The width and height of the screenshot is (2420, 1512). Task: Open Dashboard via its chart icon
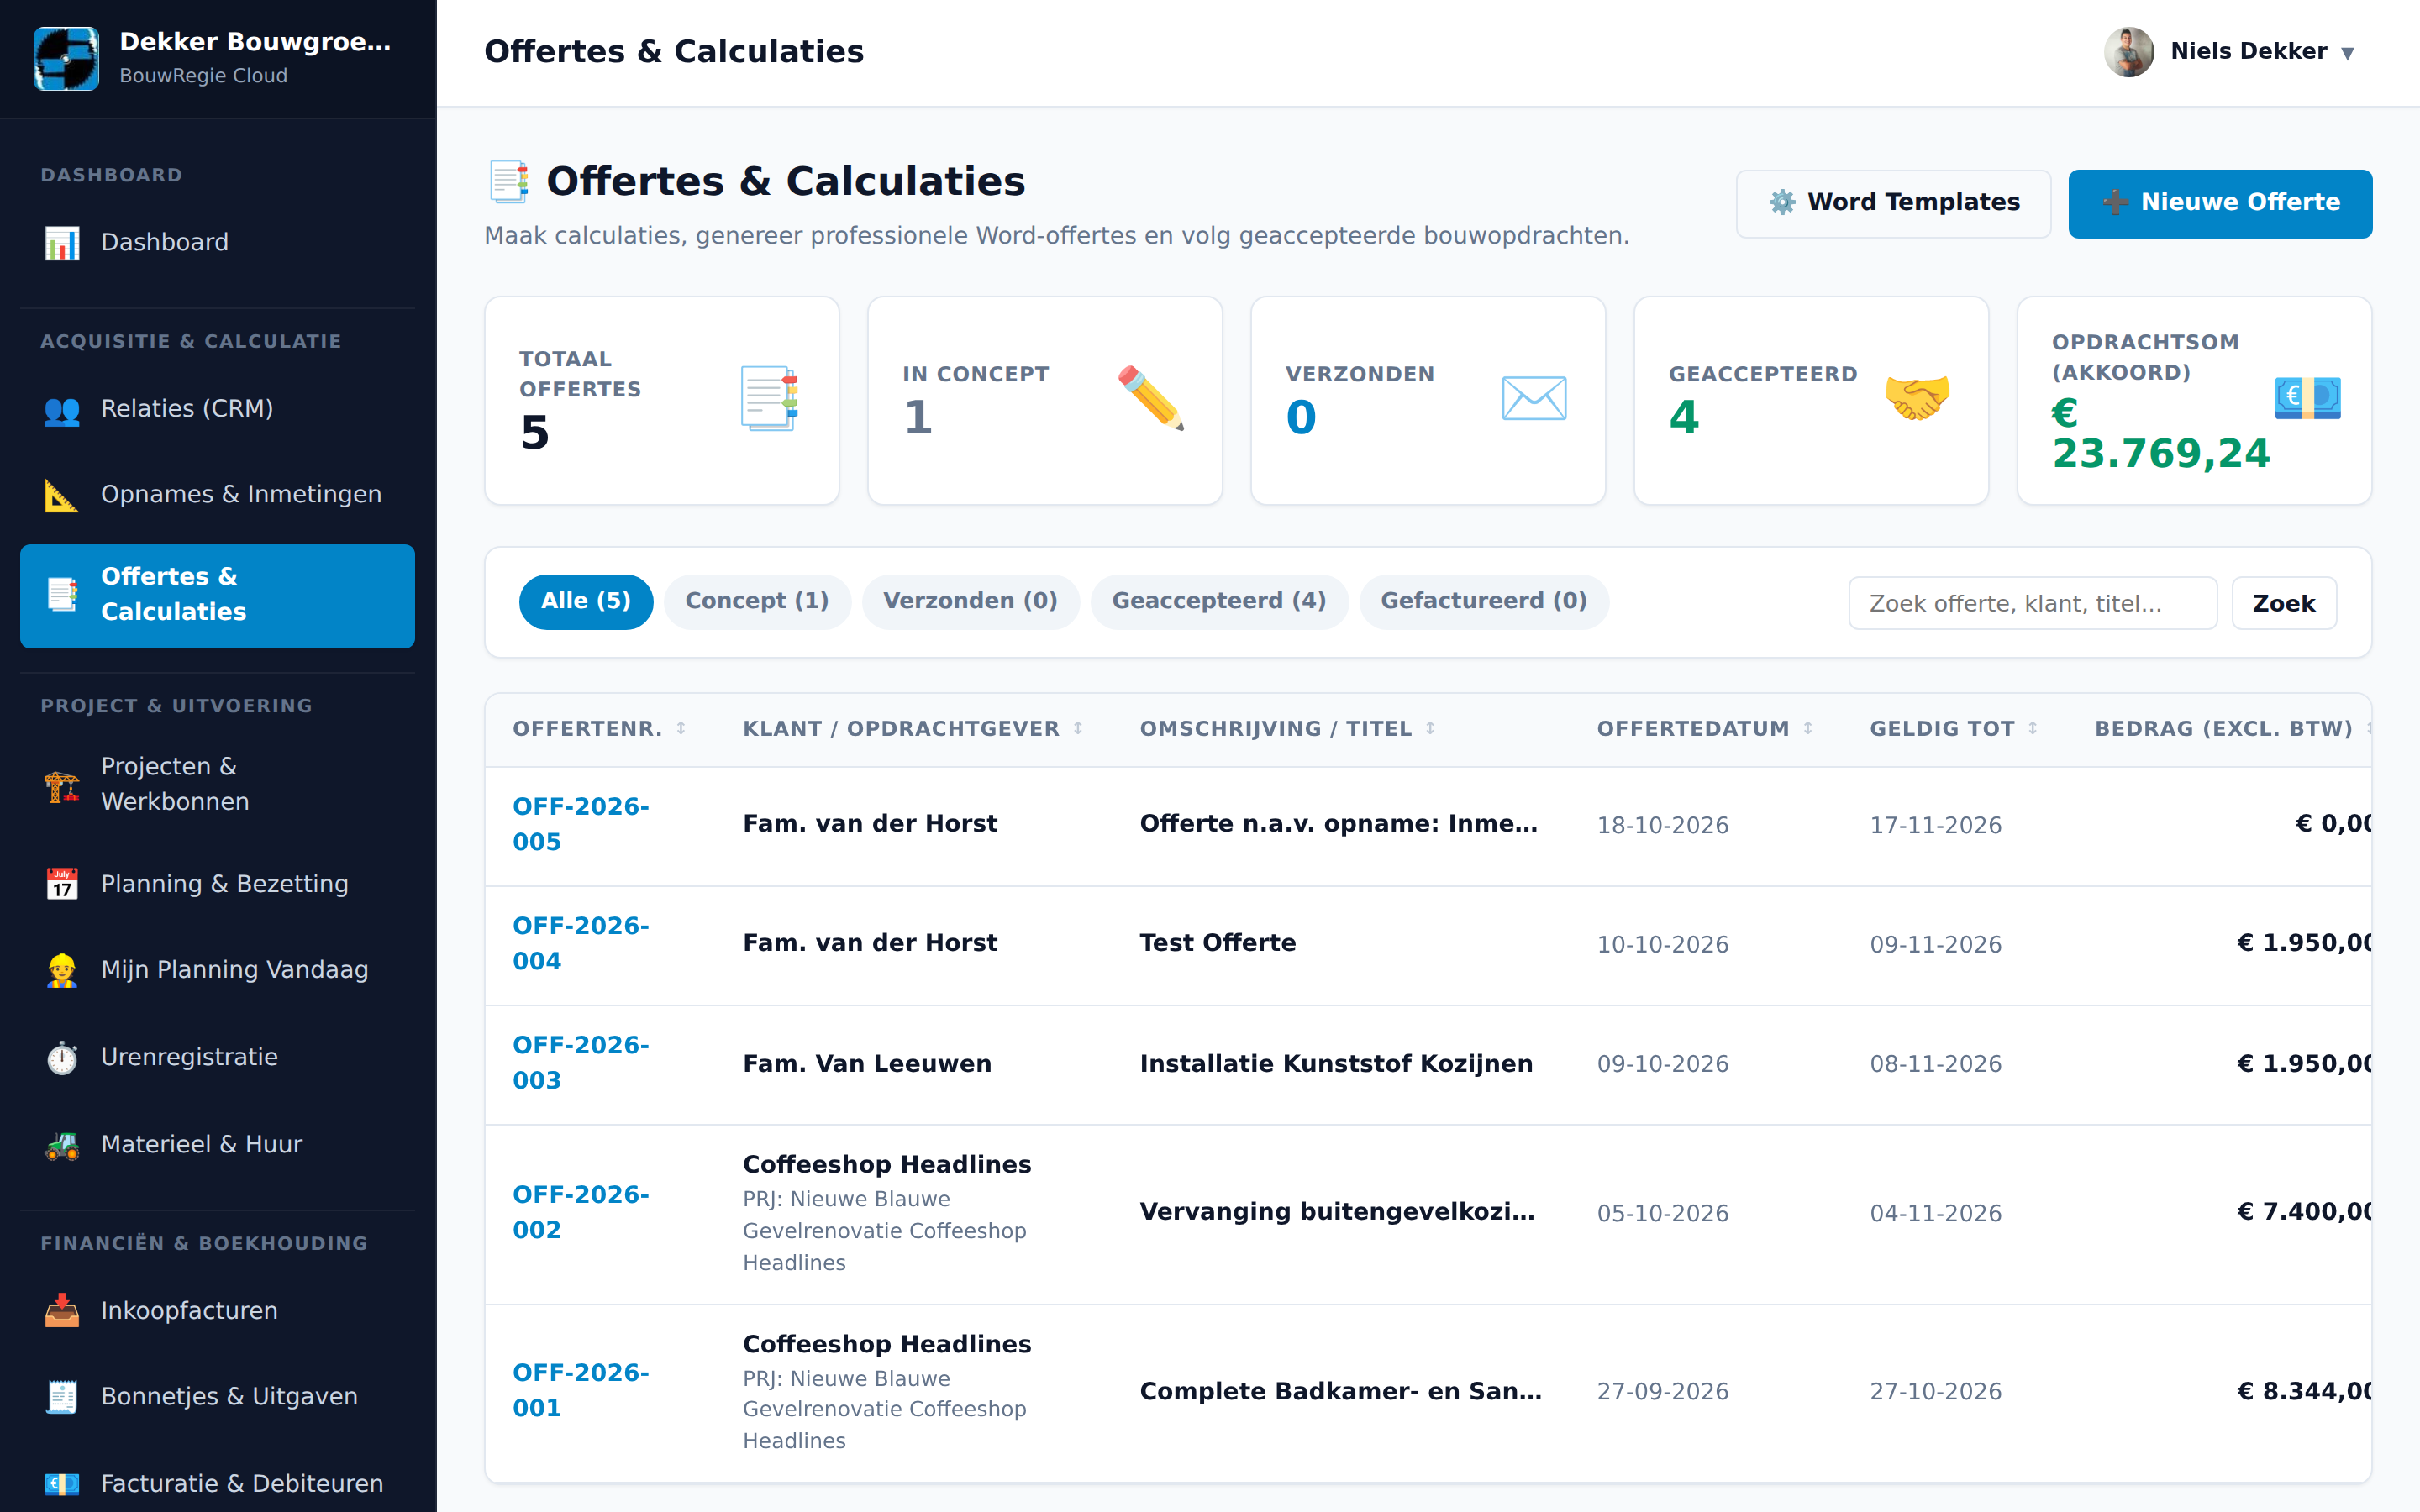click(x=62, y=242)
